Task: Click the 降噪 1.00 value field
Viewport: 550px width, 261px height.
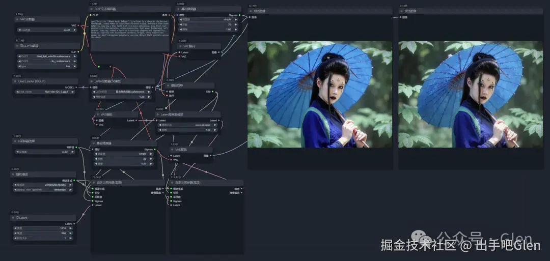Action: point(209,30)
